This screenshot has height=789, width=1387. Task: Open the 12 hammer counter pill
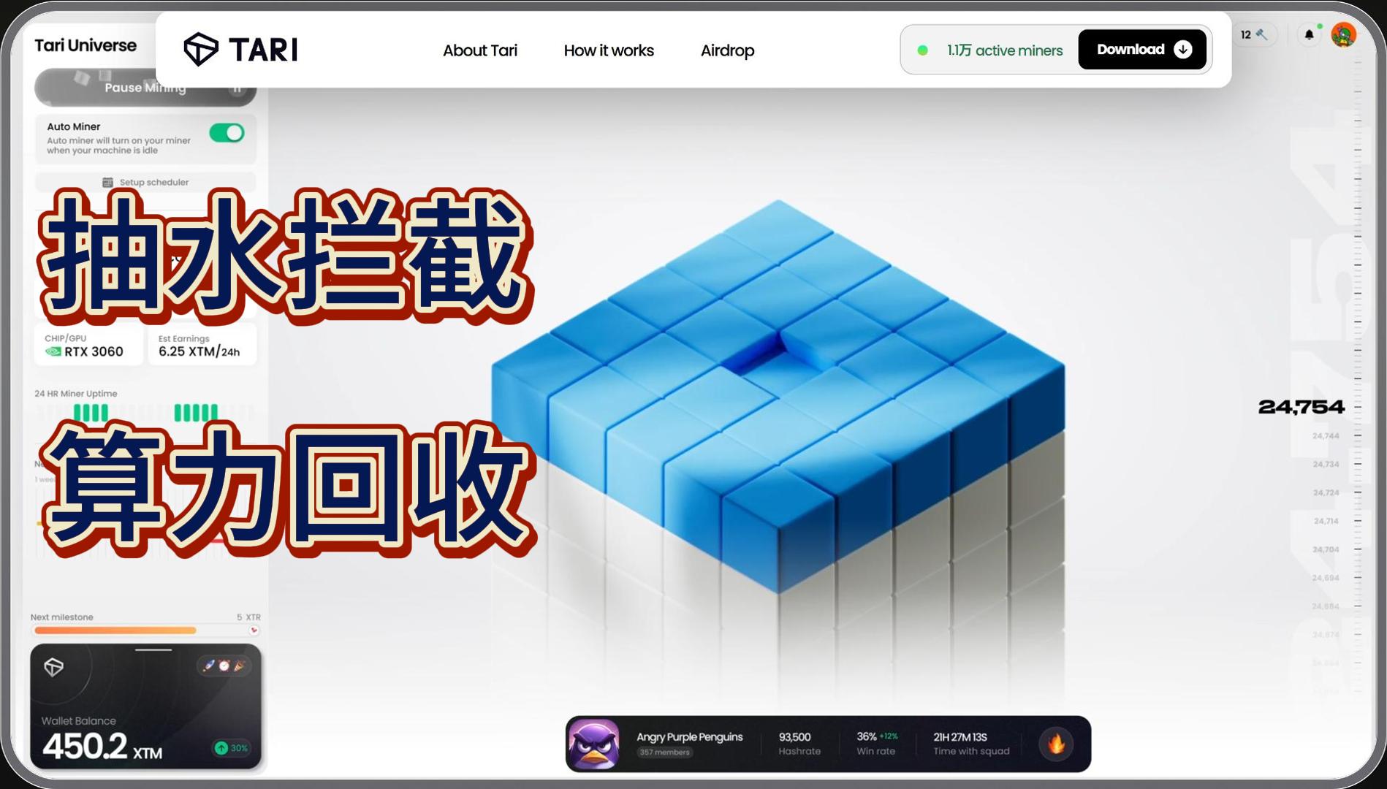coord(1254,34)
